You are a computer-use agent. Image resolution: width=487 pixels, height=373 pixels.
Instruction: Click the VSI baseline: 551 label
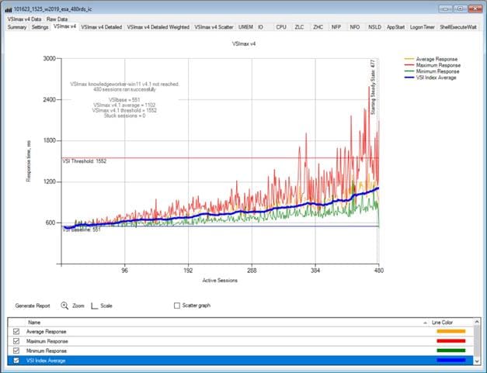tap(82, 230)
